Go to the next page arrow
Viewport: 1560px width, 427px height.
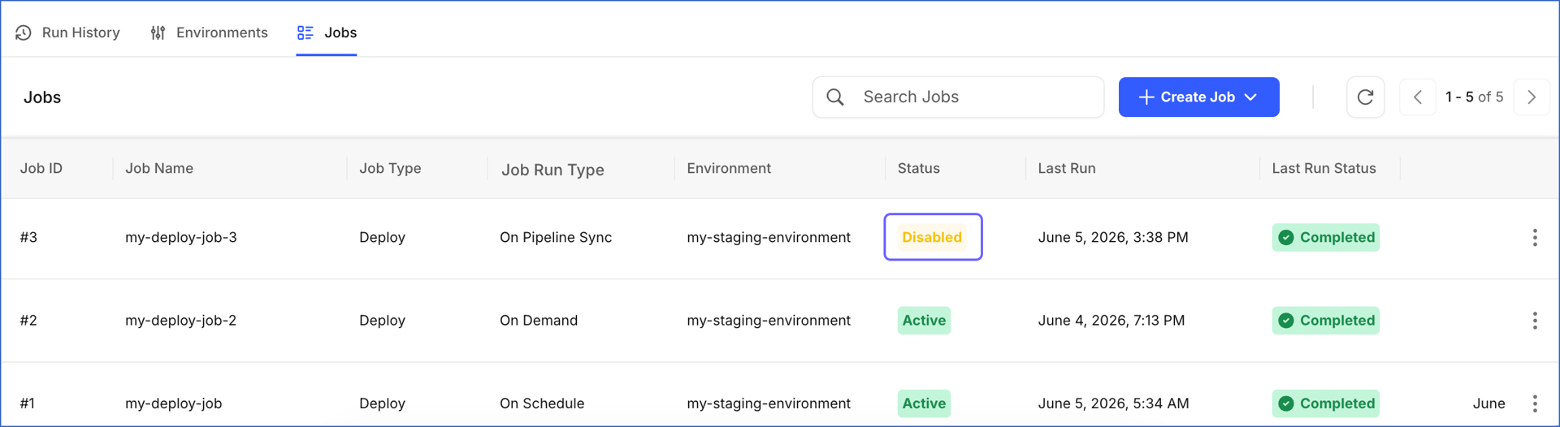pyautogui.click(x=1532, y=97)
